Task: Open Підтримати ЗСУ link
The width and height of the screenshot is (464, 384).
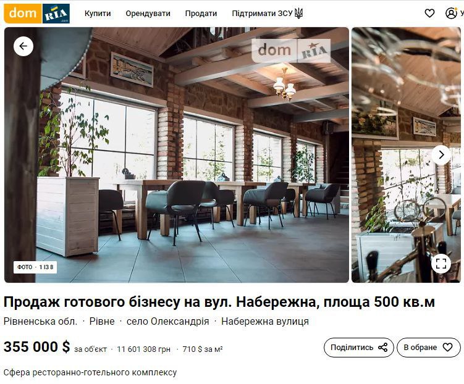Action: pos(262,14)
